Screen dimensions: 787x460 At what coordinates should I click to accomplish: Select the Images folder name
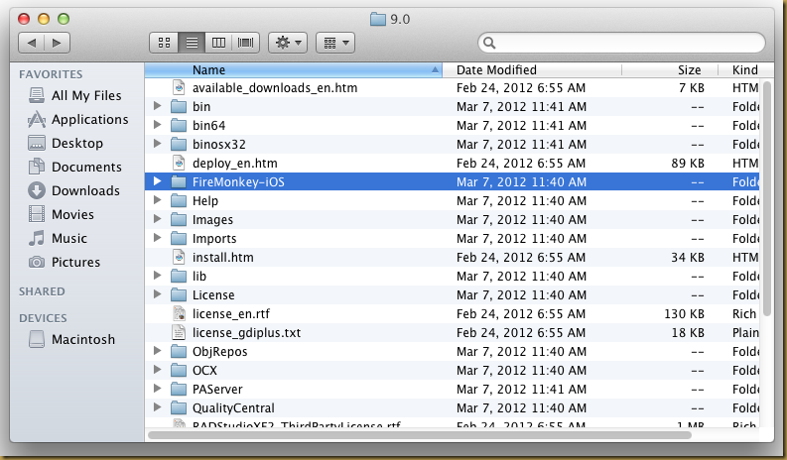[x=212, y=220]
